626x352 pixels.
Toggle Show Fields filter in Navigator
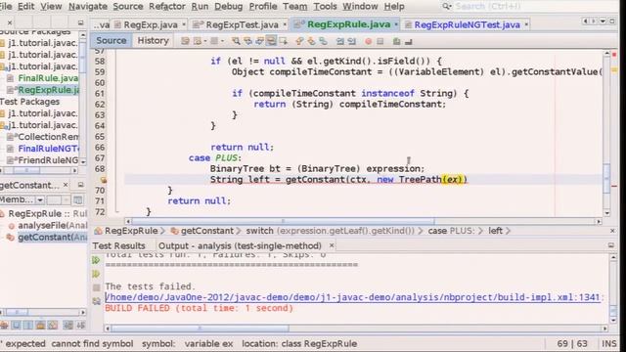(16, 326)
